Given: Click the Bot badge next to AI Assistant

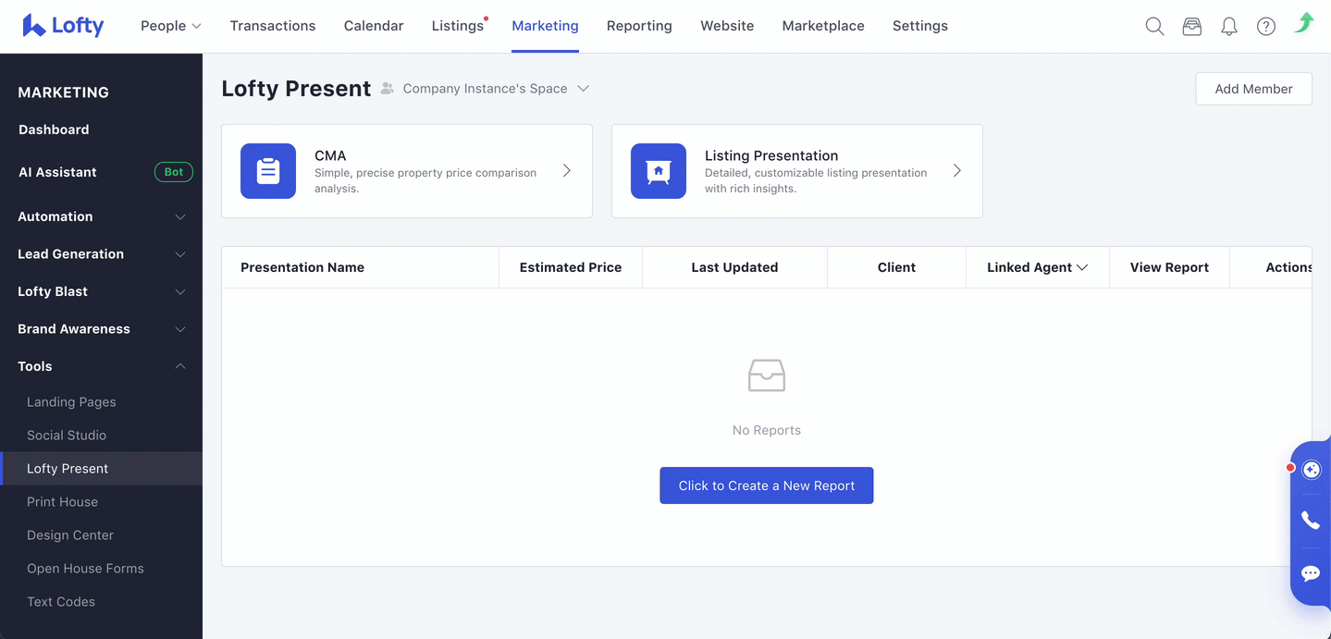Looking at the screenshot, I should (174, 172).
